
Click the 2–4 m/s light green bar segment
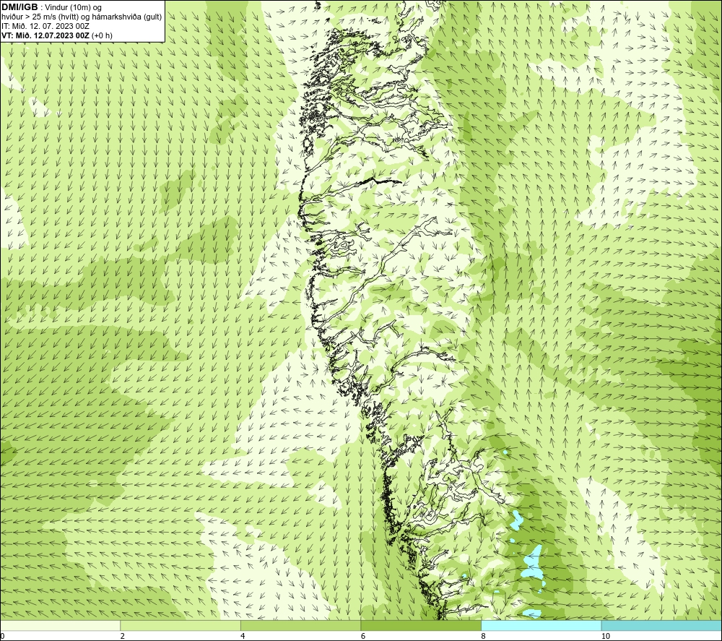pos(180,625)
